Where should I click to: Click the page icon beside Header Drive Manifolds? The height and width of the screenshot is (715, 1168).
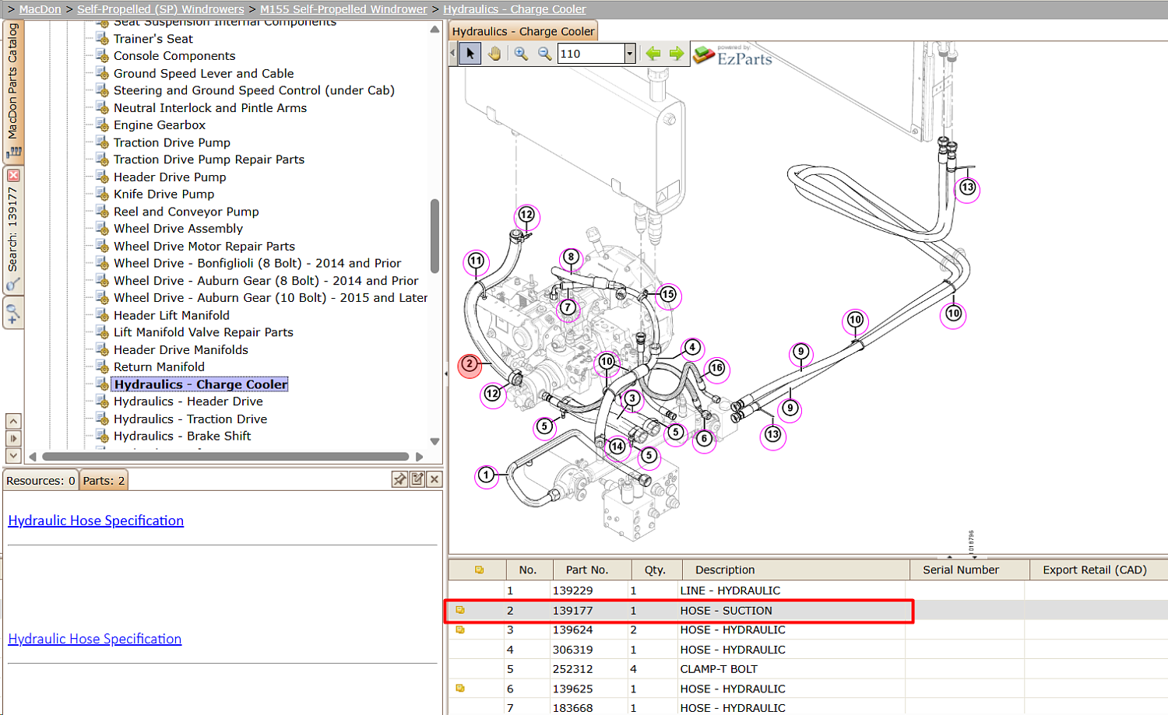(x=102, y=350)
